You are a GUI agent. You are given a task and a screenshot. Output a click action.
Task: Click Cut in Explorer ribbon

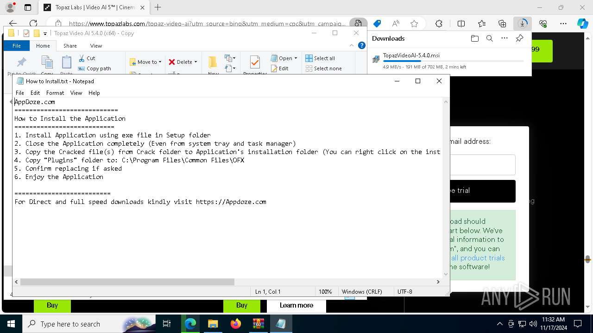87,58
